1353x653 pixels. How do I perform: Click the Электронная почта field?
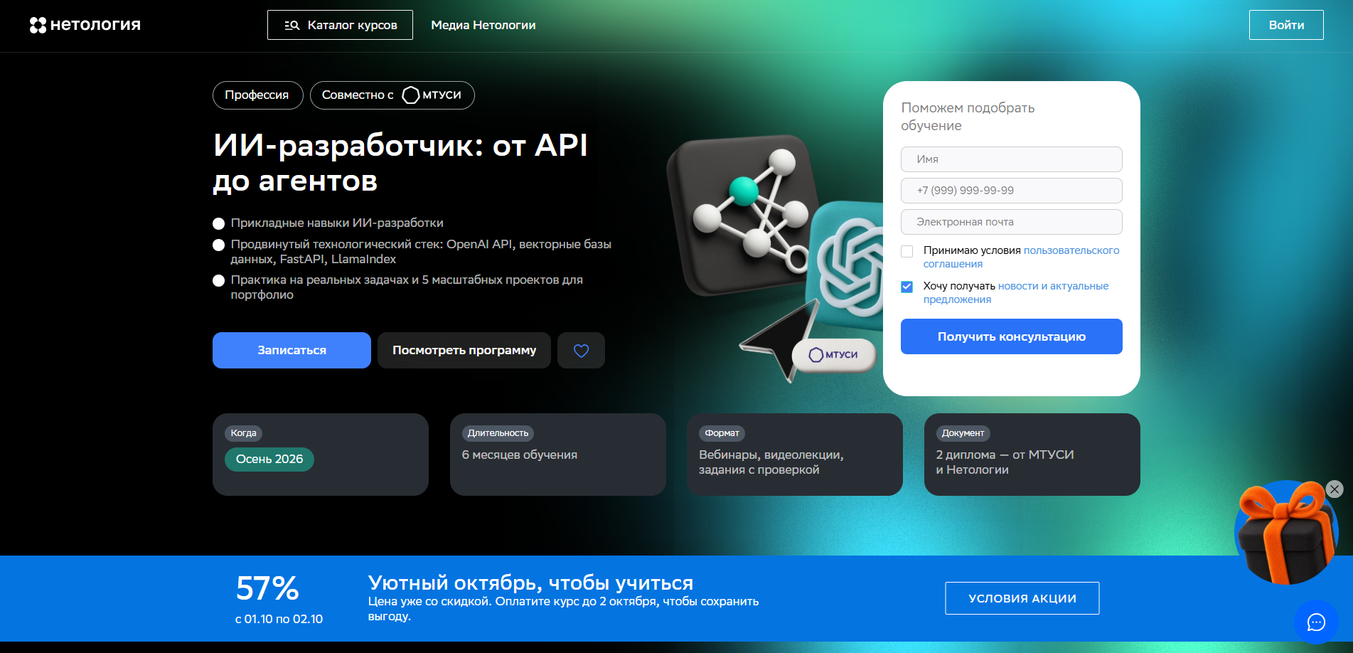[1011, 222]
